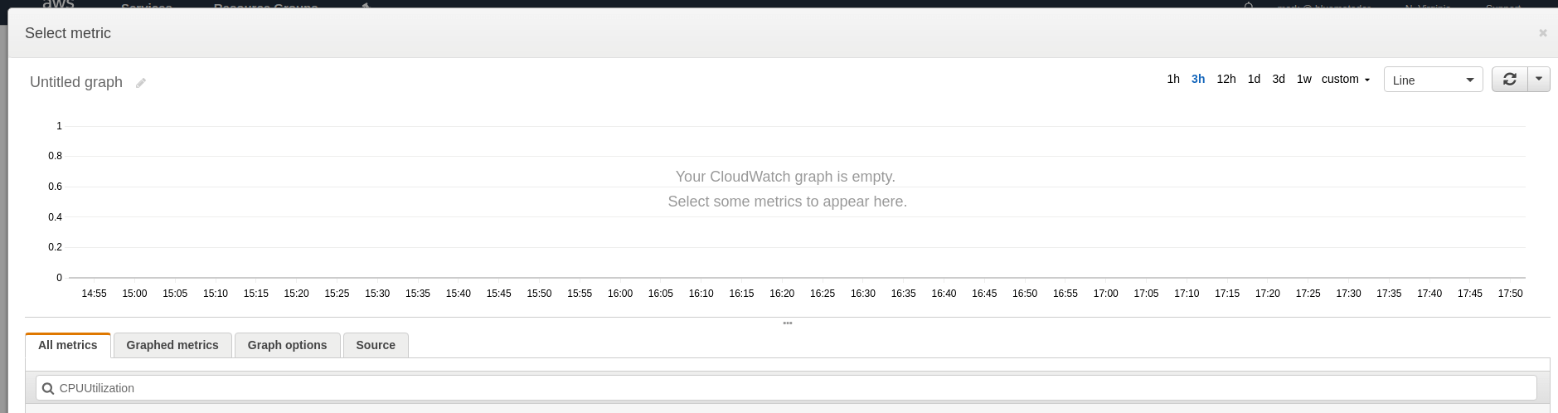Open the Line graph type dropdown
Image resolution: width=1558 pixels, height=413 pixels.
tap(1433, 80)
